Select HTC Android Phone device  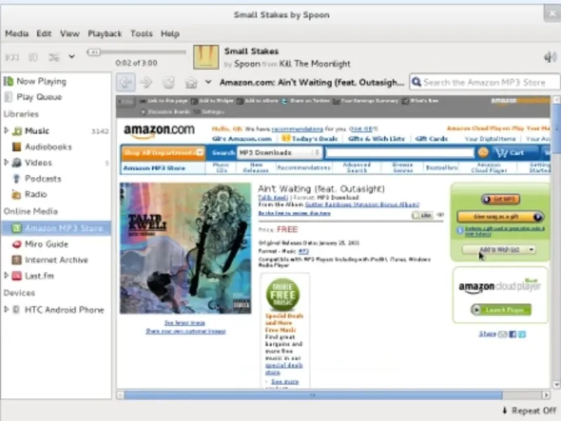pos(64,309)
